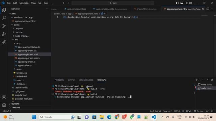
Task: Maximize the terminal panel size
Action: (x=208, y=80)
